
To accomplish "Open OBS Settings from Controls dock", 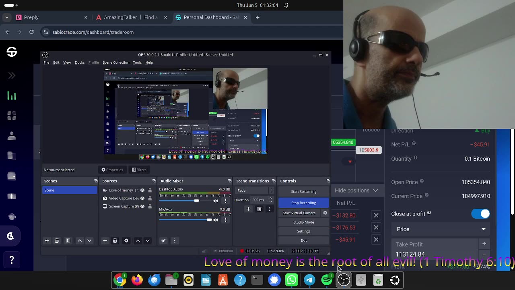I will pos(304,232).
